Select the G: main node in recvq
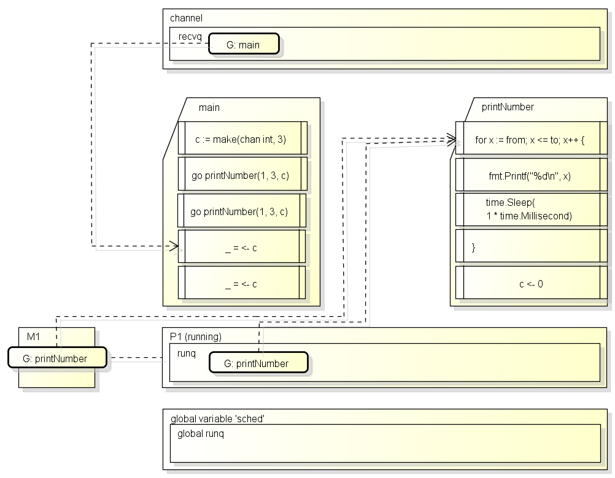 point(244,44)
